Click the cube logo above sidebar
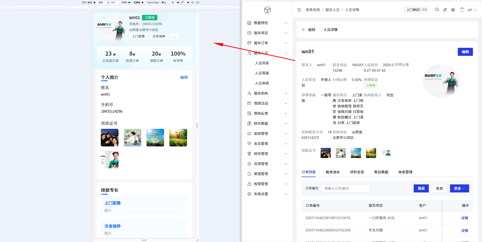This screenshot has height=242, width=482. 267,10
